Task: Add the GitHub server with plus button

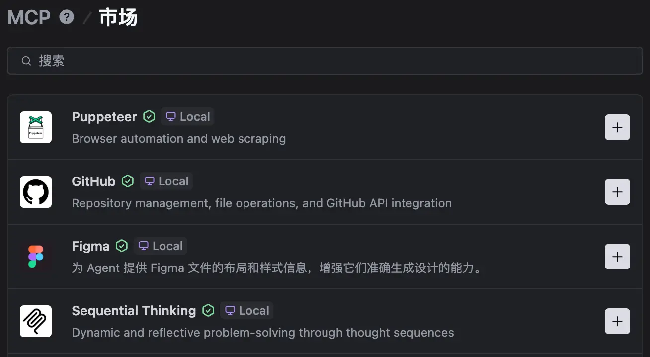Action: click(617, 192)
